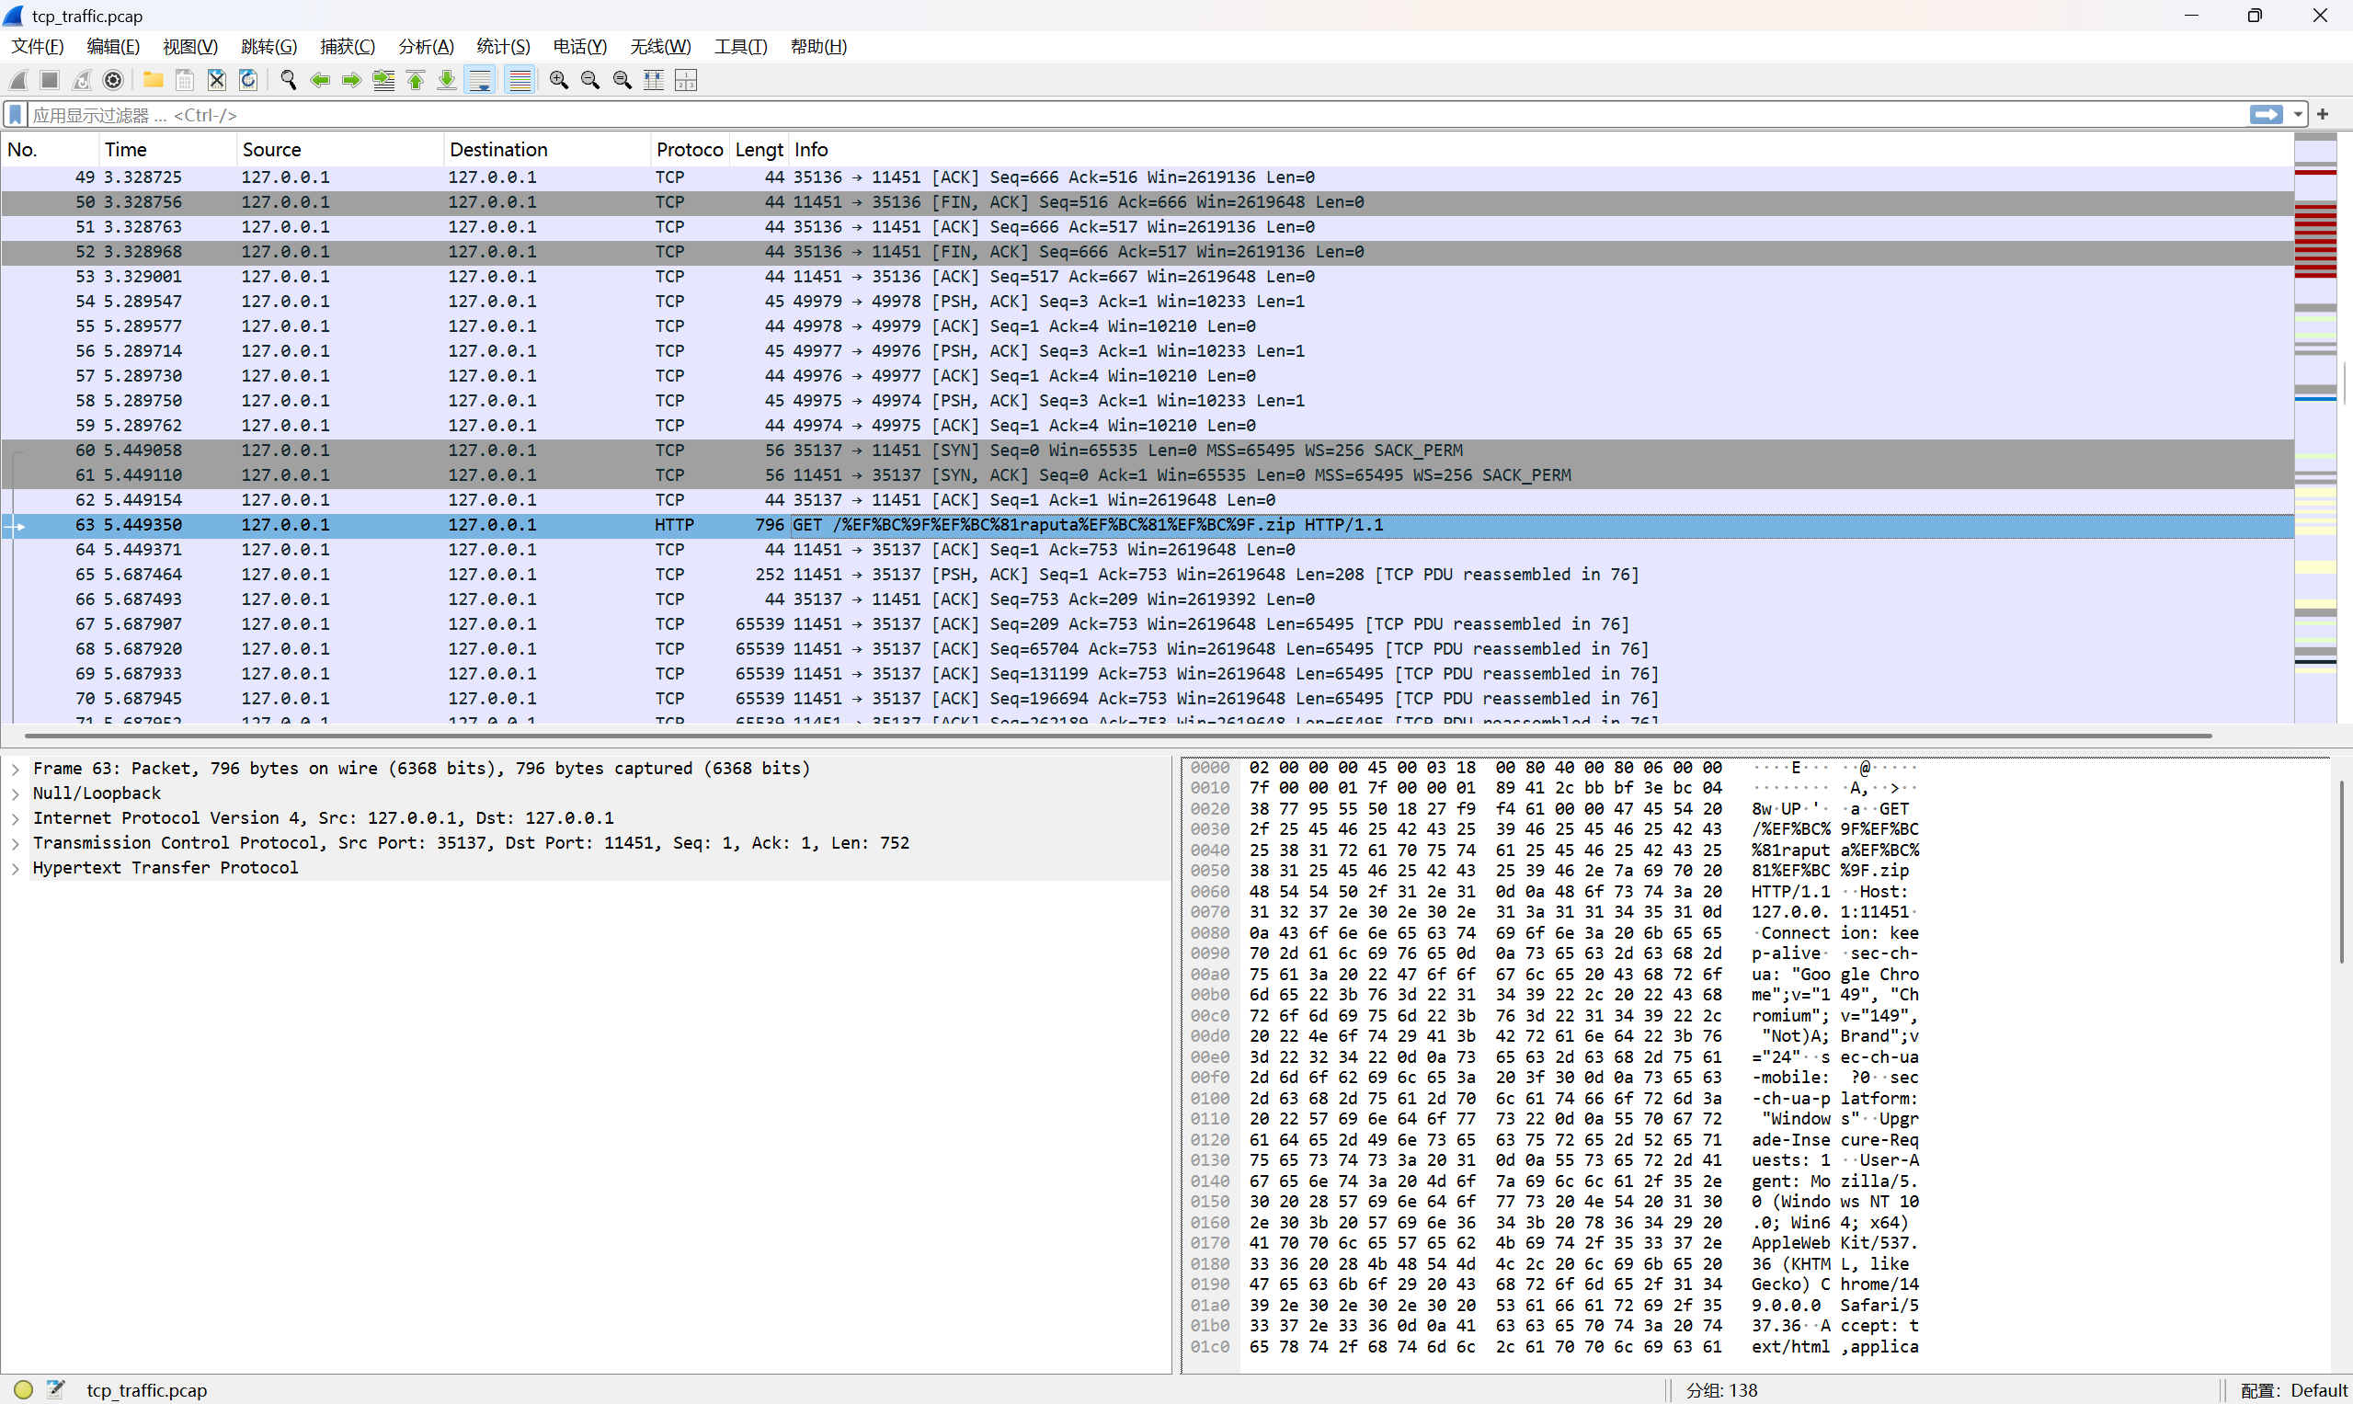Open the expert information circle in the status bar
Screen dimensions: 2353x1404
24,1390
